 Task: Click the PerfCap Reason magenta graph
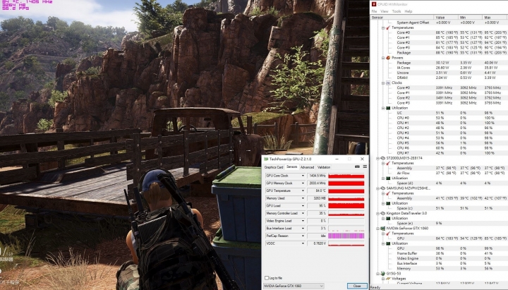click(346, 236)
